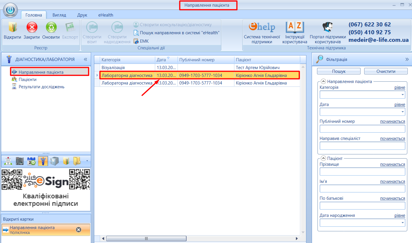Open Портал підтримки користувачів headset icon

[328, 33]
